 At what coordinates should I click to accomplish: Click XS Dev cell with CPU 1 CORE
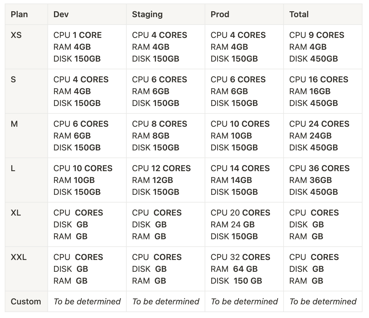click(x=87, y=47)
